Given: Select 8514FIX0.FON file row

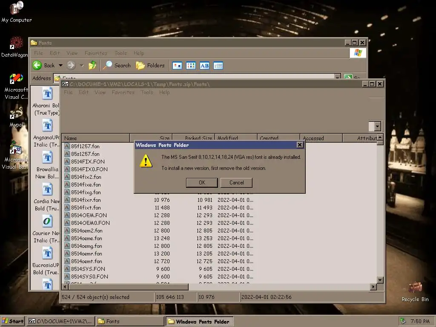Looking at the screenshot, I should point(86,169).
